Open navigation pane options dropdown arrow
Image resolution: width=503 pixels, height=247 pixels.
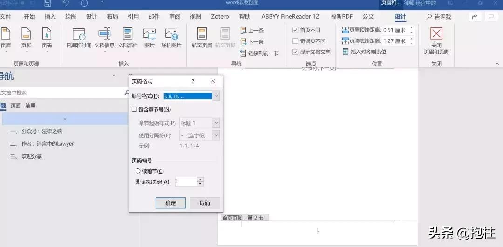114,76
